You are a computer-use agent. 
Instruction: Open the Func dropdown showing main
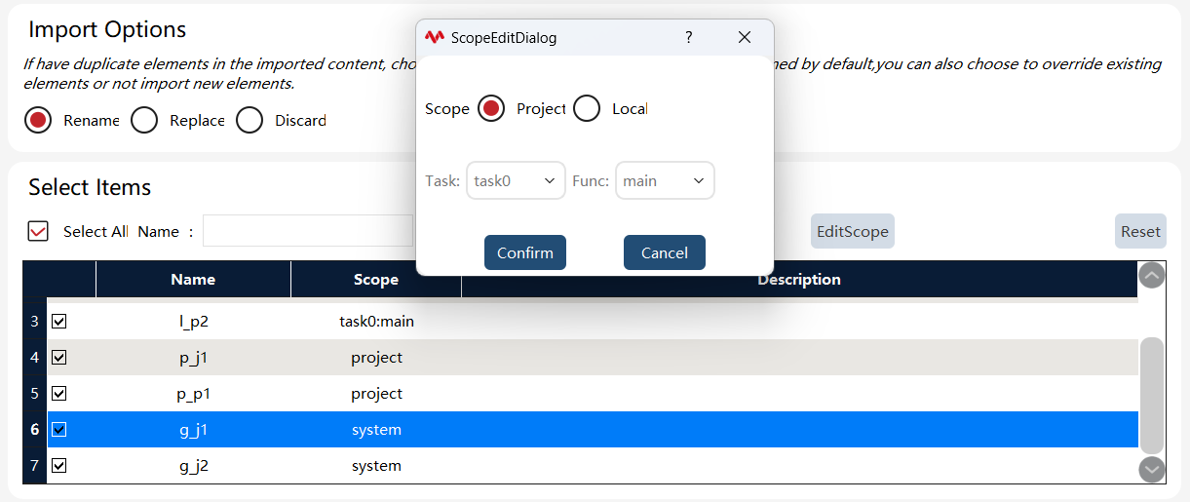pos(665,180)
